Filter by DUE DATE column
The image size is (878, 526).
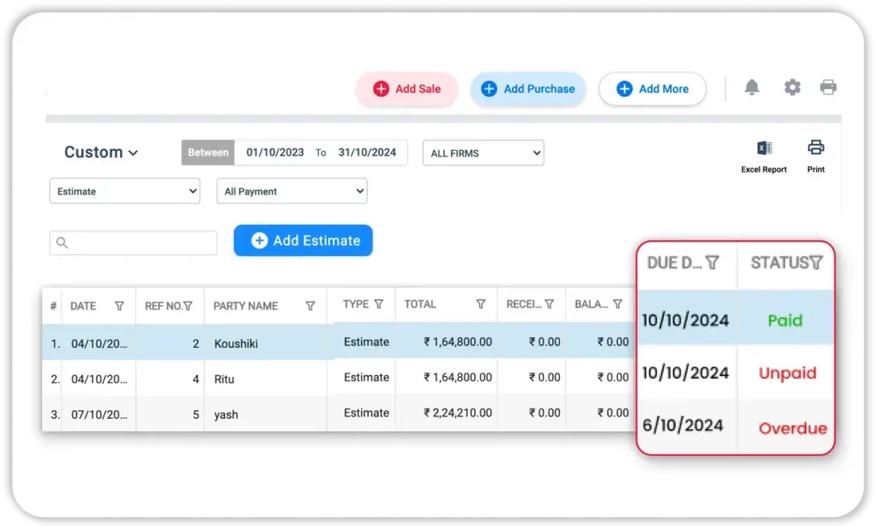point(712,263)
